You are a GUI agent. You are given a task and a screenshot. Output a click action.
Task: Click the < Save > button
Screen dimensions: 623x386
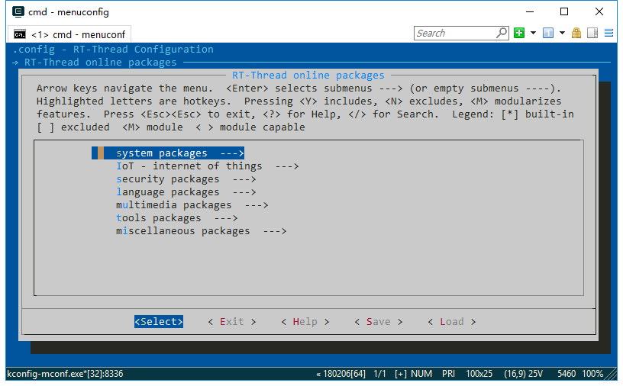click(378, 322)
